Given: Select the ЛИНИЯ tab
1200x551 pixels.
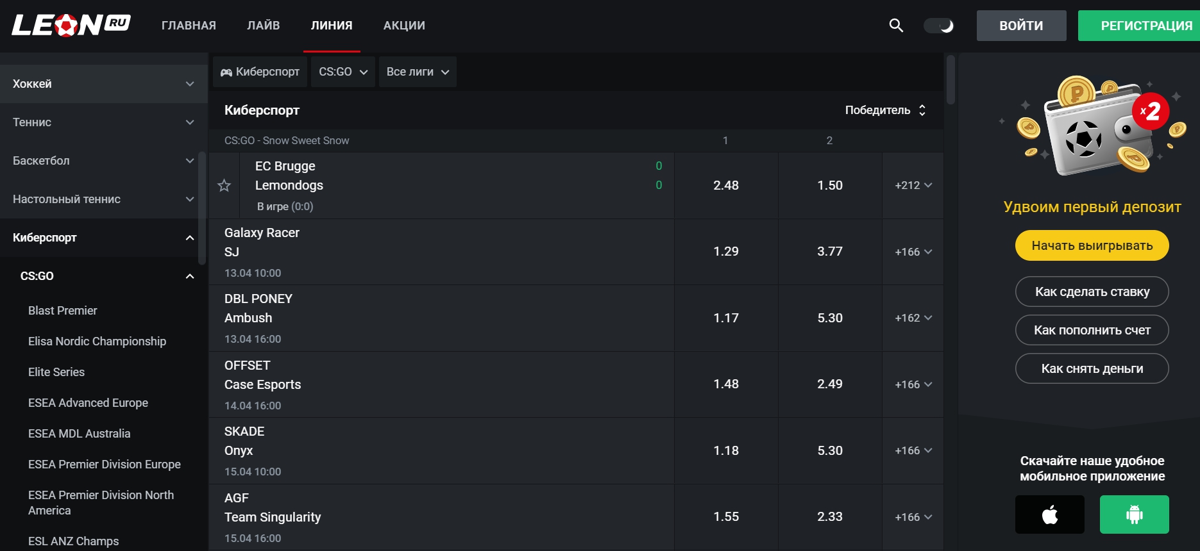Looking at the screenshot, I should click(x=332, y=26).
